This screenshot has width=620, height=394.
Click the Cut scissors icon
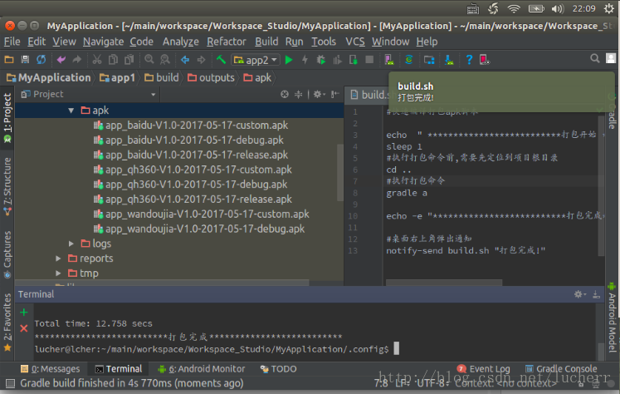97,60
